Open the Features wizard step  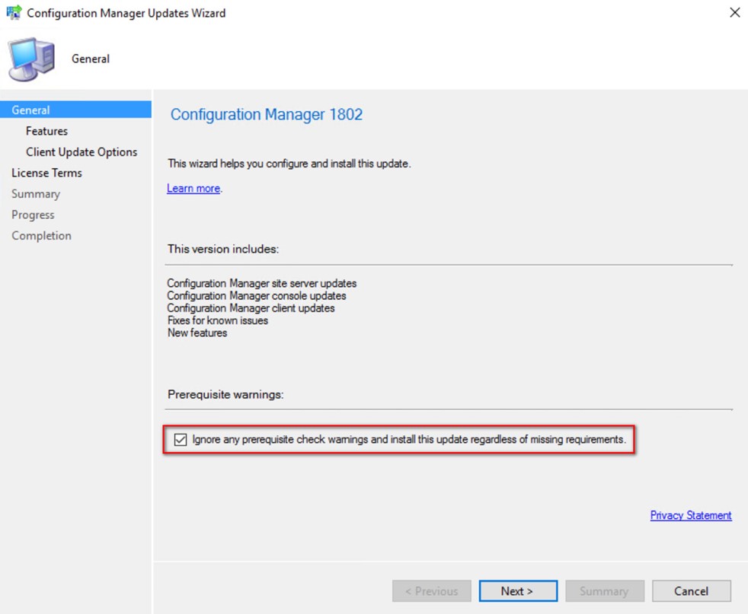46,131
